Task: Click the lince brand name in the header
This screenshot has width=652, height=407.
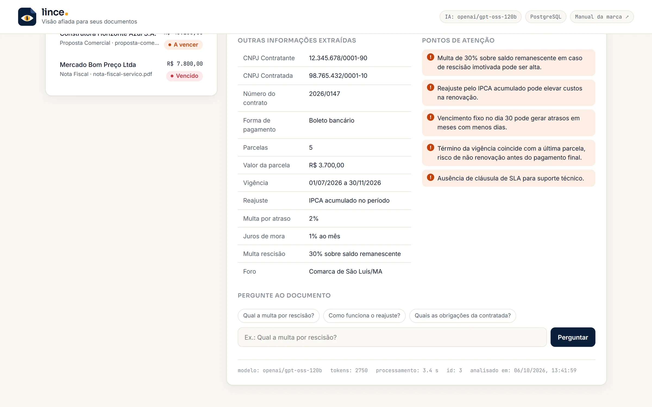Action: pyautogui.click(x=55, y=12)
